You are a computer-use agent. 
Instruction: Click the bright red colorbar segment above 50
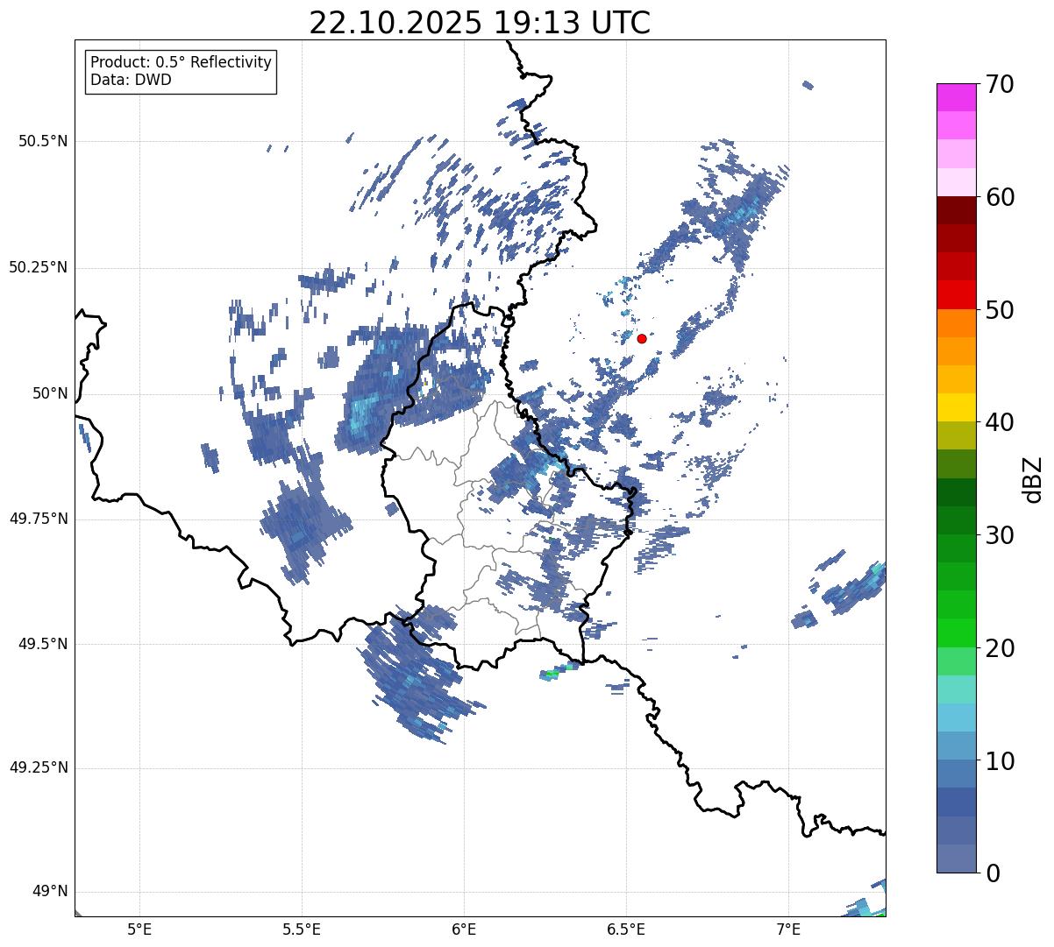click(957, 294)
